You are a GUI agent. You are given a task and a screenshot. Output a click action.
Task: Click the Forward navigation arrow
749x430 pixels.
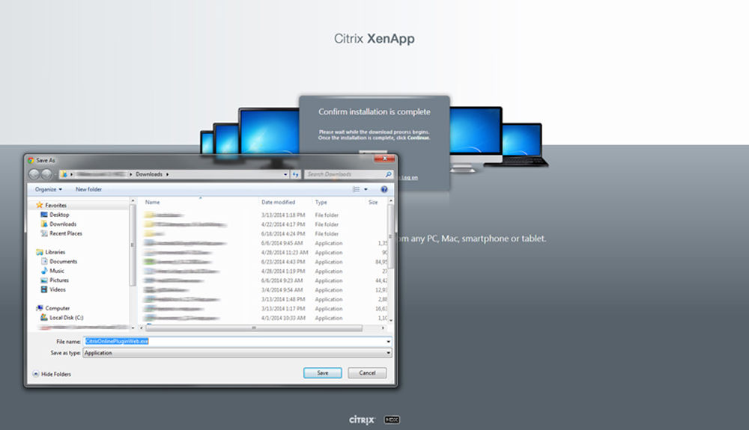pos(46,174)
